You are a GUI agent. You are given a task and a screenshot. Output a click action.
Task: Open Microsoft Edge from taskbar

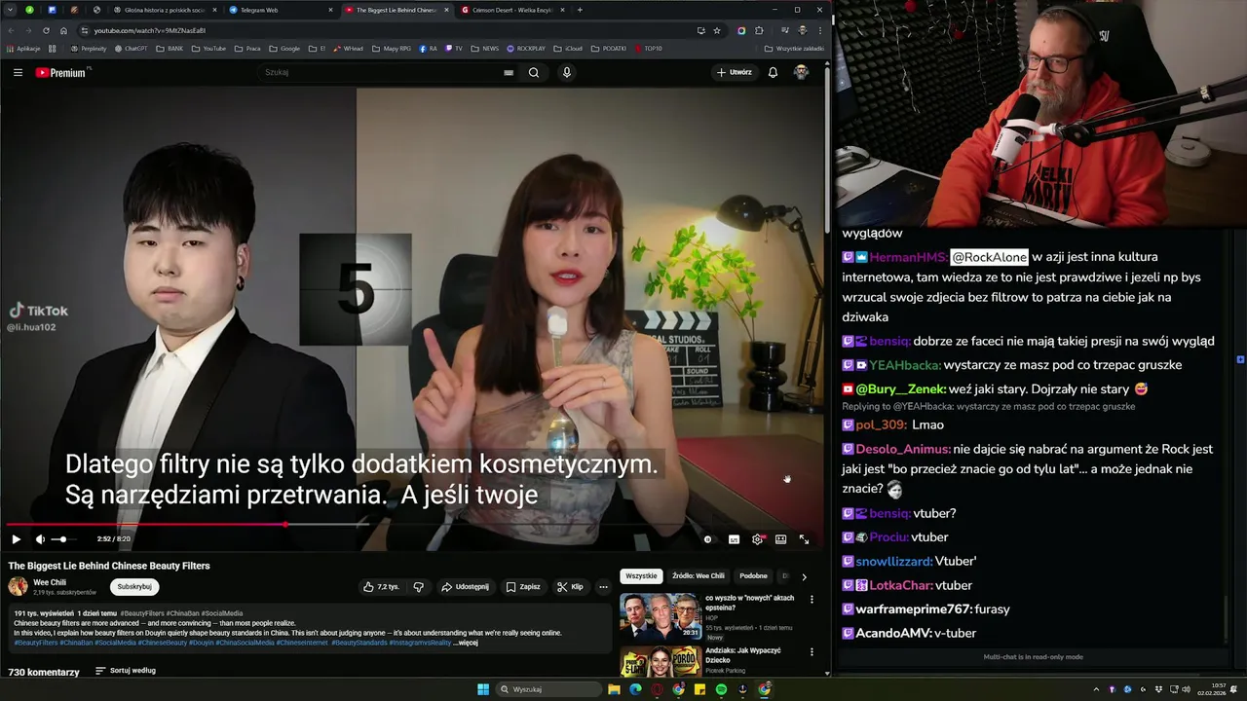(635, 689)
